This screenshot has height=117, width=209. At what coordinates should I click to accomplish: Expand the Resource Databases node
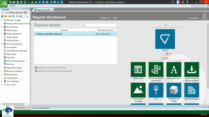pos(2,71)
